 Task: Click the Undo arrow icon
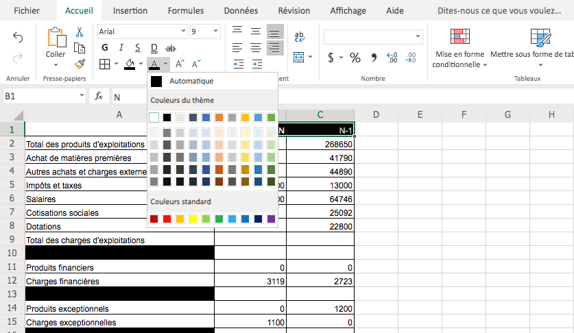(18, 38)
